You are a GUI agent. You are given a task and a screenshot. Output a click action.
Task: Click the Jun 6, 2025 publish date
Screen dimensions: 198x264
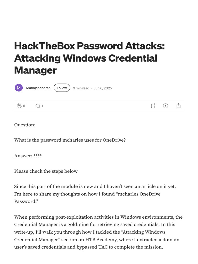click(103, 88)
